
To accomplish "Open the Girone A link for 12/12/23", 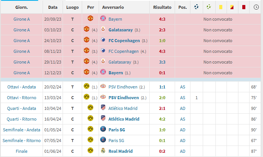I will 22,73.
